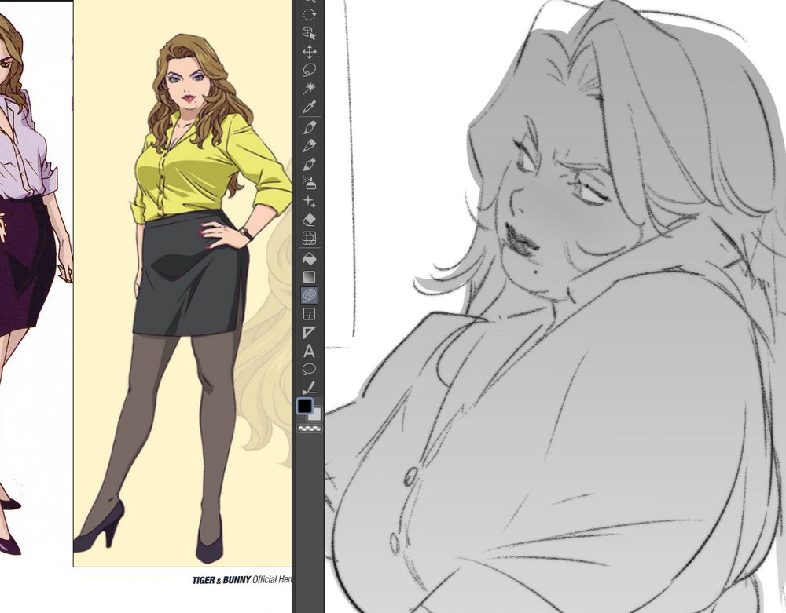This screenshot has width=786, height=613.
Task: Select the Rotate view tool
Action: 309,14
